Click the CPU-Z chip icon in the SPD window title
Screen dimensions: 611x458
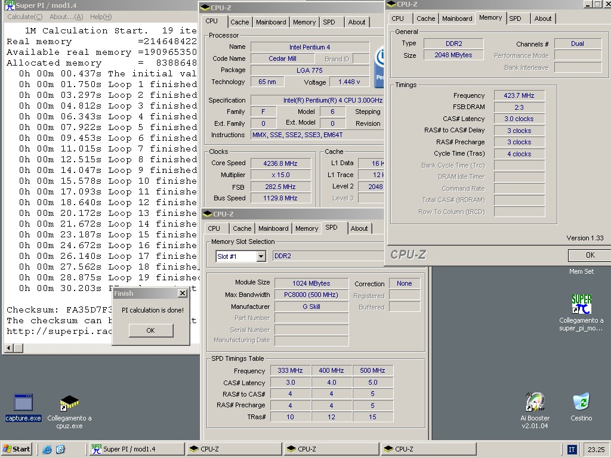point(207,214)
